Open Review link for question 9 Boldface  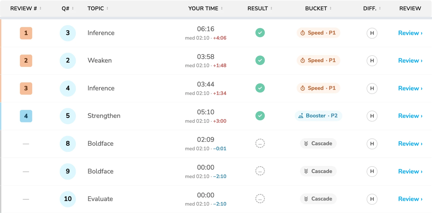410,171
